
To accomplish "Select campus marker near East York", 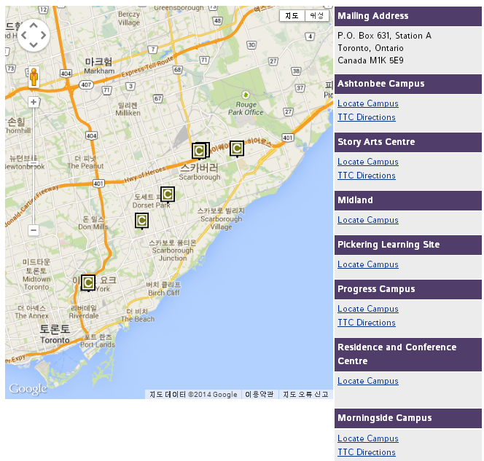I will 88,282.
